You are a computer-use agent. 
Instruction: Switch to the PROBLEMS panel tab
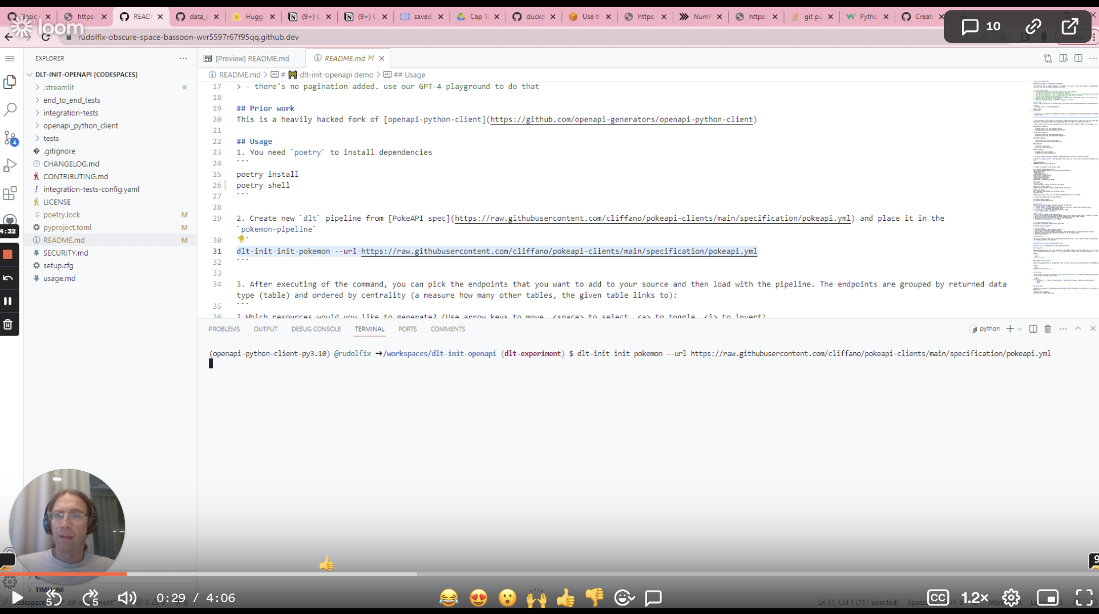point(224,329)
